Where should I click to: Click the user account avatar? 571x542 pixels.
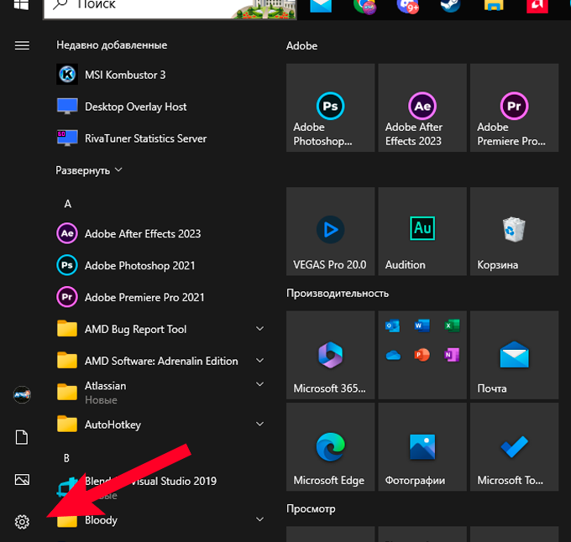(22, 394)
